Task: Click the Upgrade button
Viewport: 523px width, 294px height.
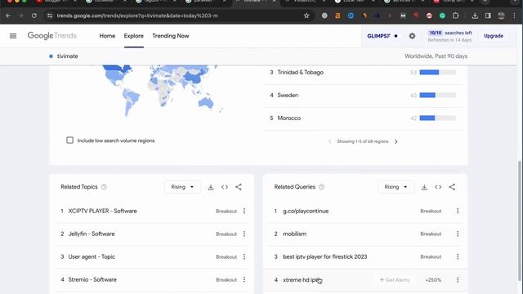Action: [494, 36]
